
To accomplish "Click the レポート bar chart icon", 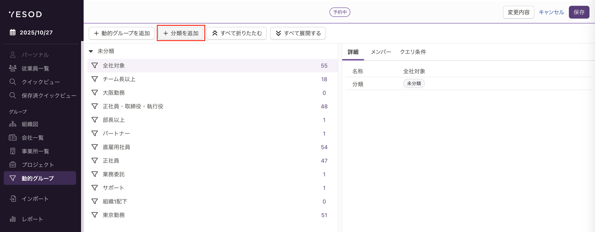I will click(12, 219).
